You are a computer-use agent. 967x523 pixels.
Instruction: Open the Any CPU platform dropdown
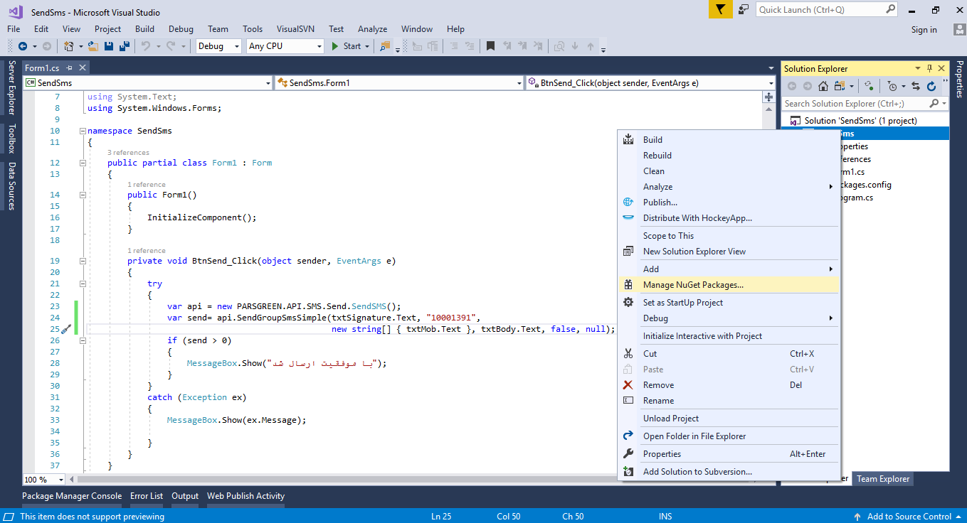(318, 45)
